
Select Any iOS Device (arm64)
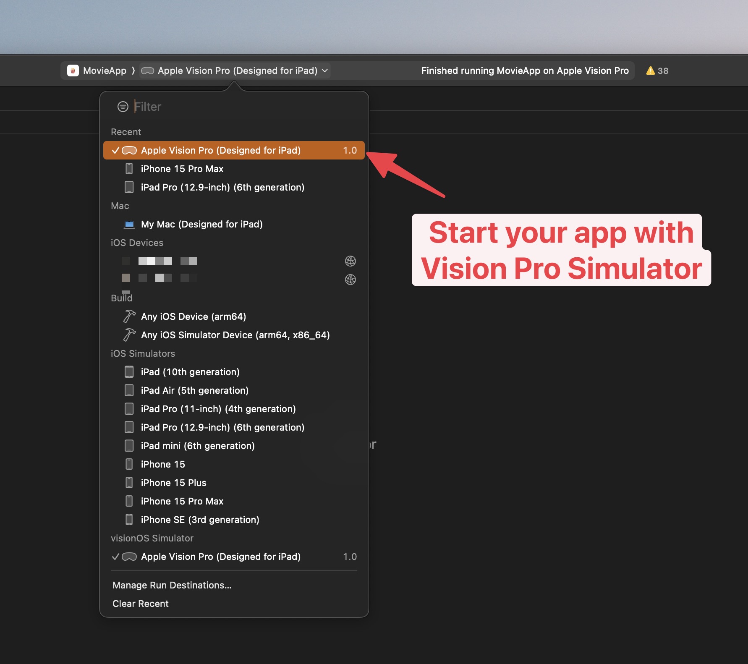pos(234,316)
